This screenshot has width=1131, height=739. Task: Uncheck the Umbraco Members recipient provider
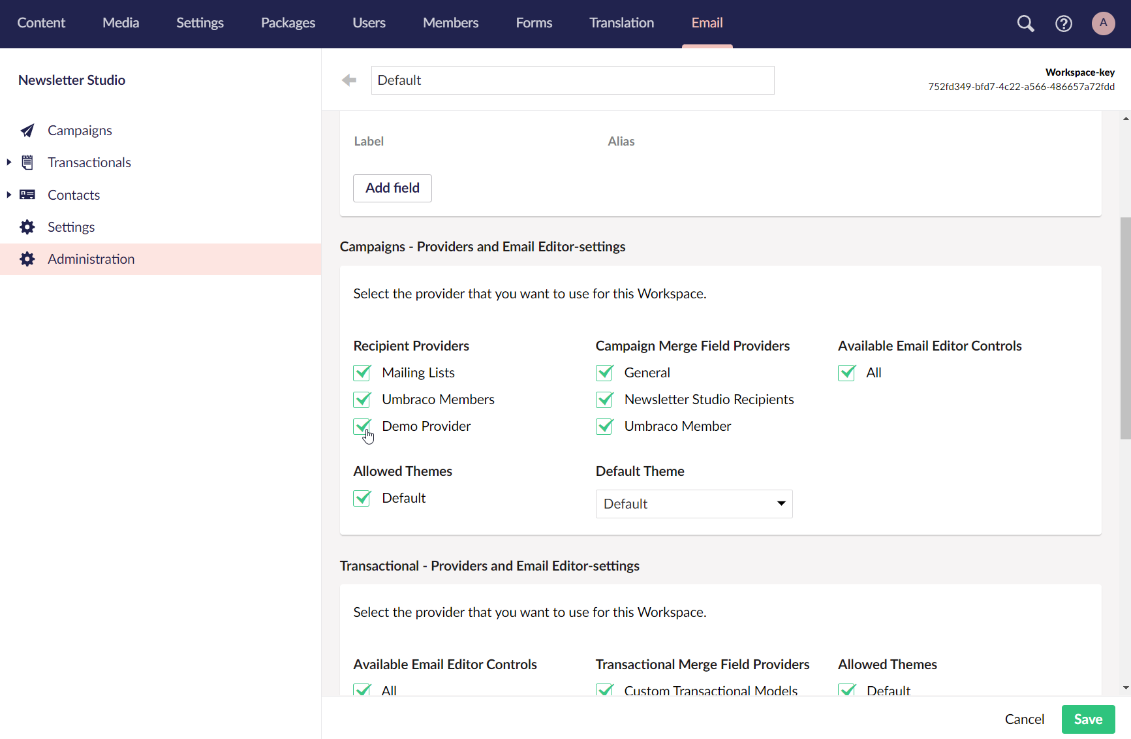(x=362, y=400)
